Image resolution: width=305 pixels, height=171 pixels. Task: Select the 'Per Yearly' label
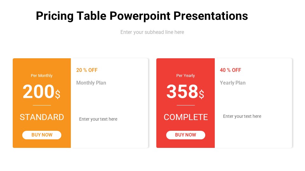click(186, 76)
